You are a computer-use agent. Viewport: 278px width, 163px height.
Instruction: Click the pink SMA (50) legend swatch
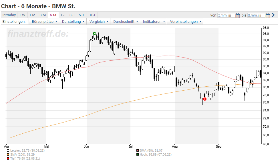coord(138,151)
